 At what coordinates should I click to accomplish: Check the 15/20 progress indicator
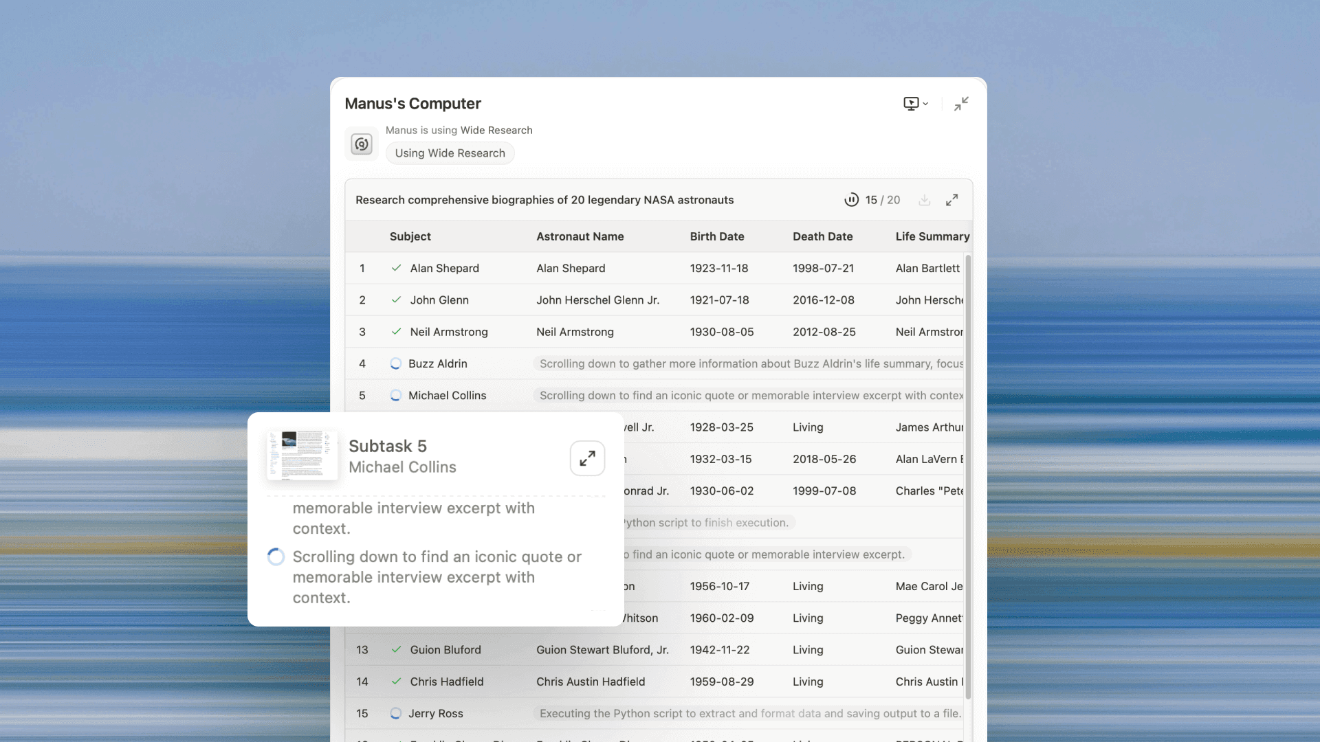882,200
